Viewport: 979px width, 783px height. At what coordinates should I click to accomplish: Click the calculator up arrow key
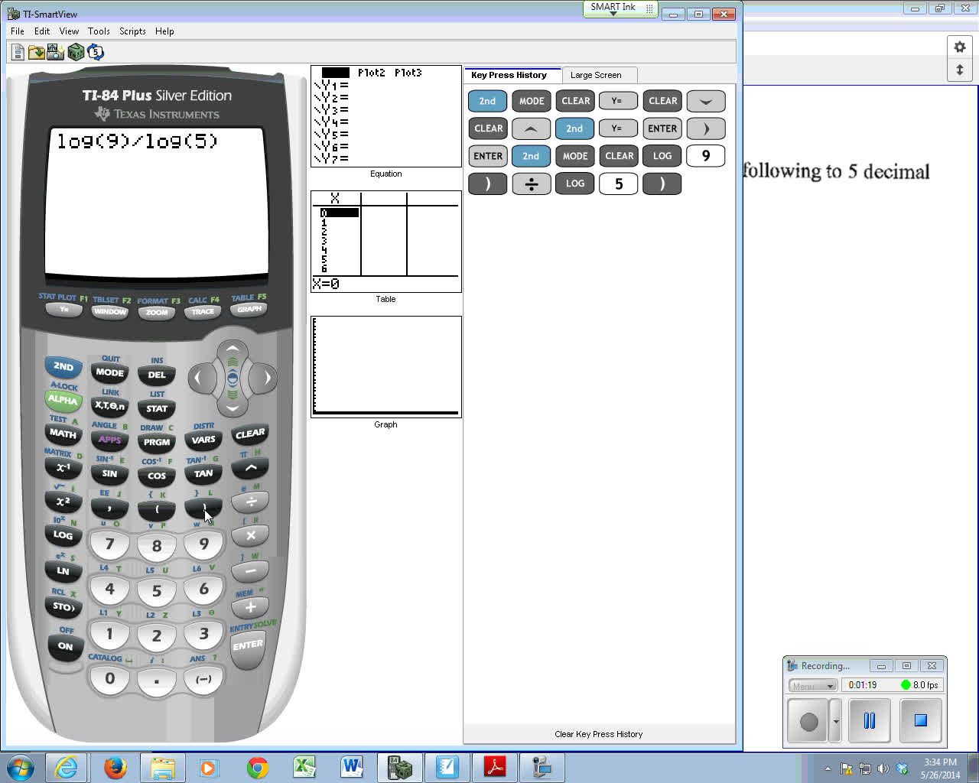[233, 349]
